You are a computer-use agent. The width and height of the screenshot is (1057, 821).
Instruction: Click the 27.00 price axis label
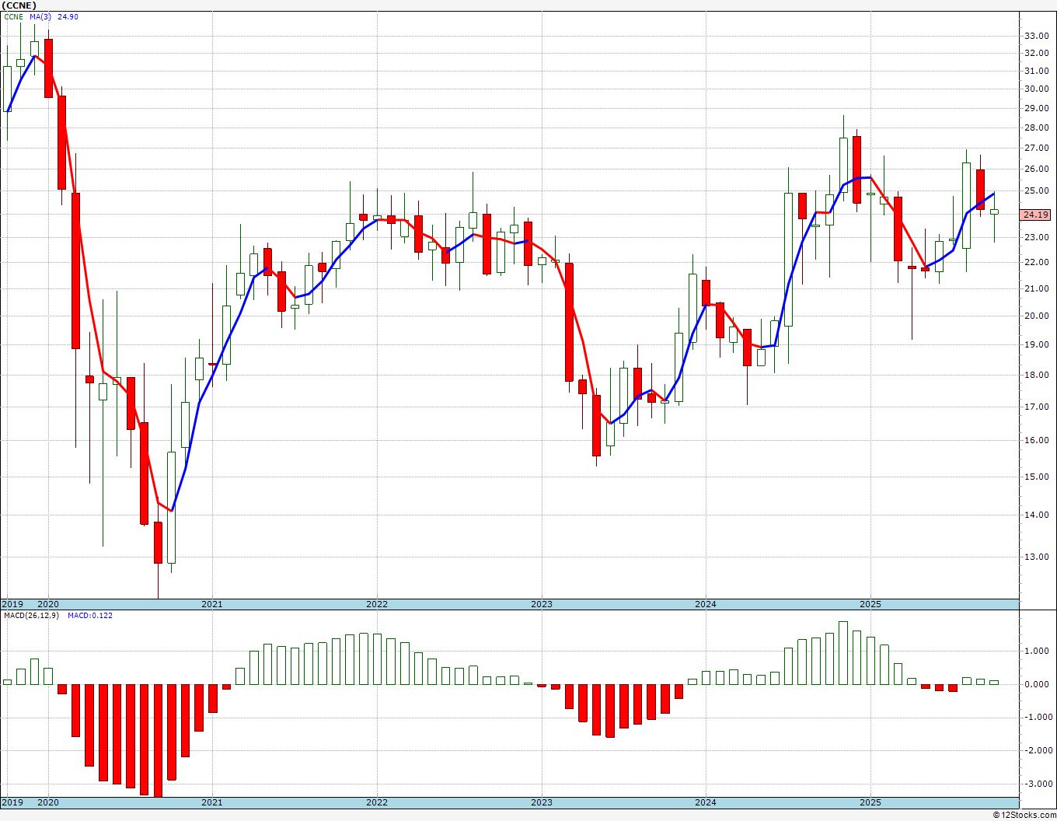tap(1035, 148)
